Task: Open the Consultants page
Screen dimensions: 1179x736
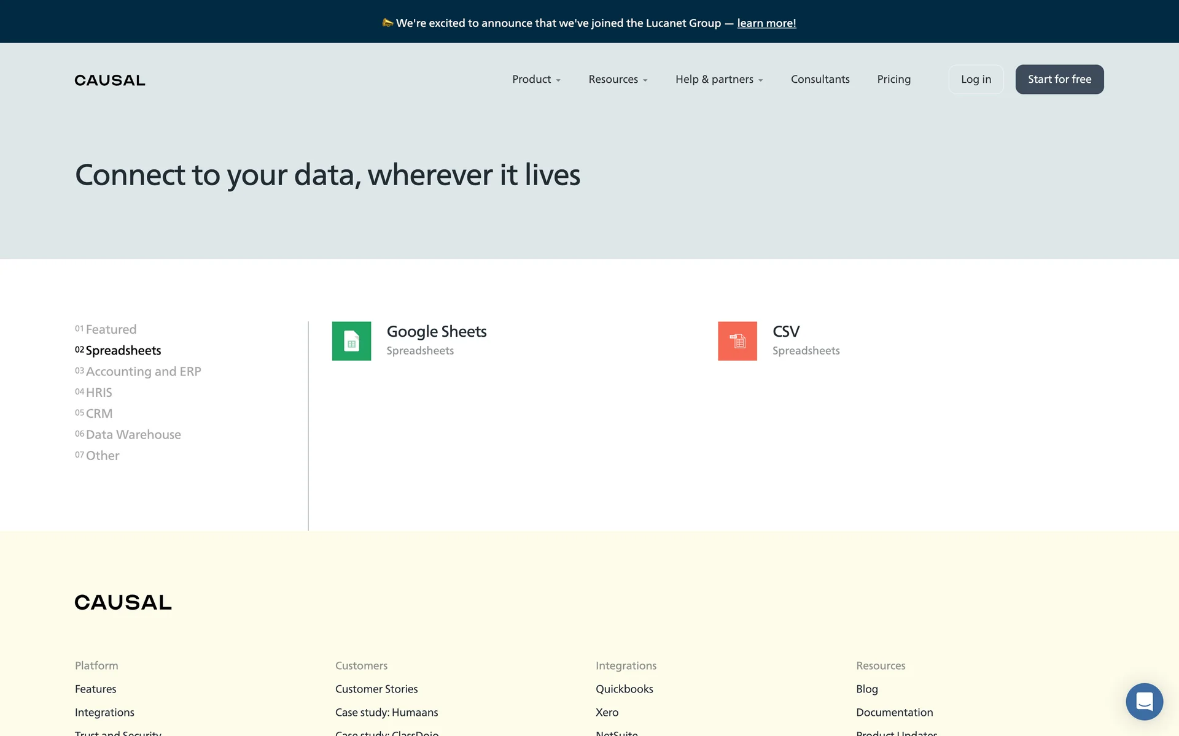Action: (x=820, y=79)
